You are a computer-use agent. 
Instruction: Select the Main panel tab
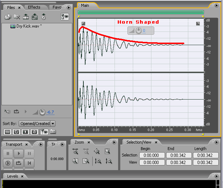pos(85,5)
